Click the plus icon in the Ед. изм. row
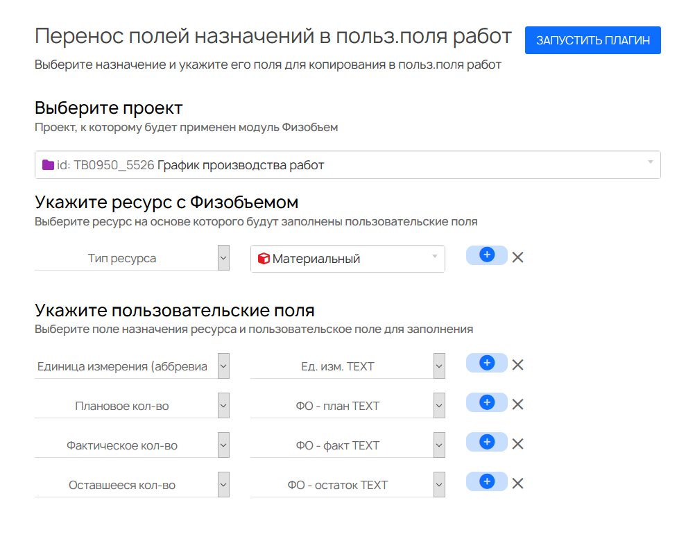The height and width of the screenshot is (539, 686). pos(486,363)
